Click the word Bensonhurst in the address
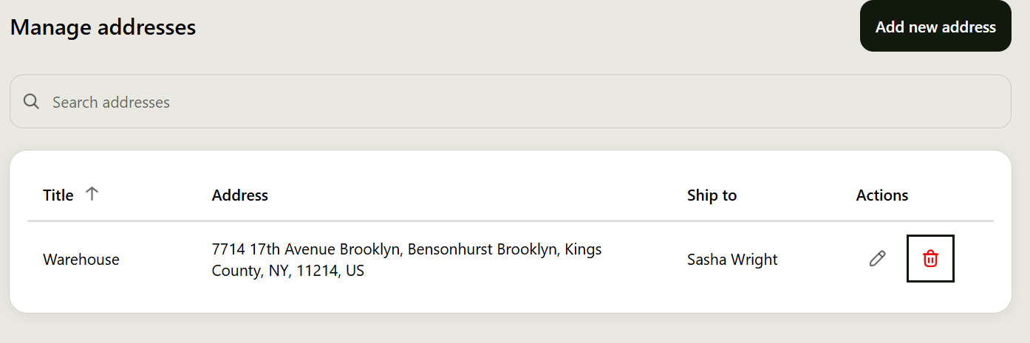The width and height of the screenshot is (1030, 343). click(451, 249)
